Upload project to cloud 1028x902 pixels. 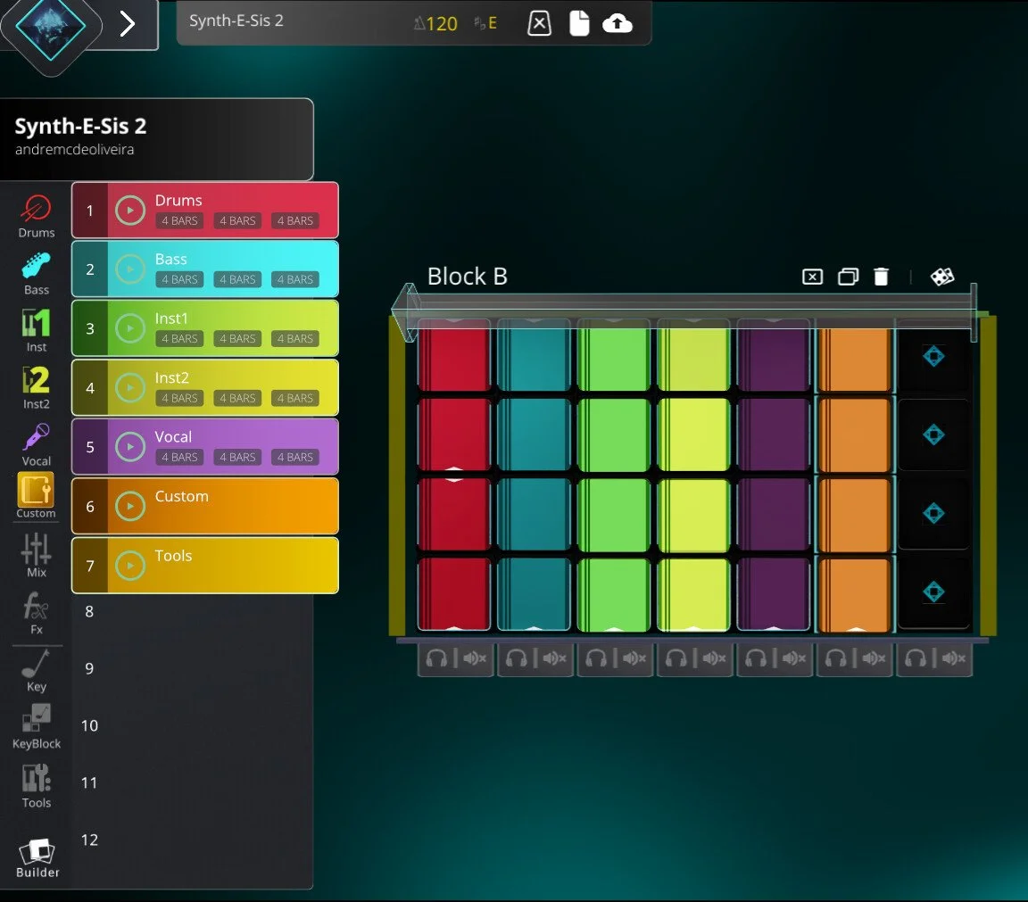[618, 23]
